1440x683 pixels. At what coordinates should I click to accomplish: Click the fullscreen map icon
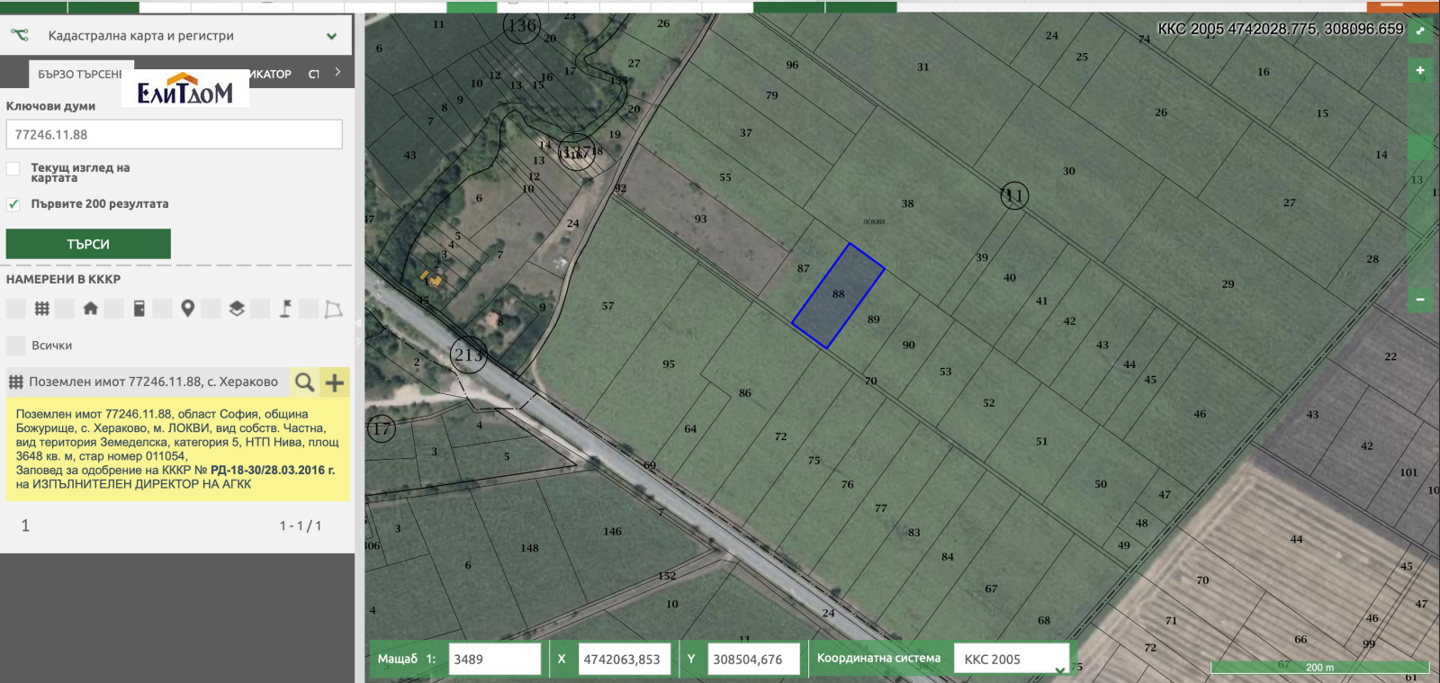tap(1420, 31)
